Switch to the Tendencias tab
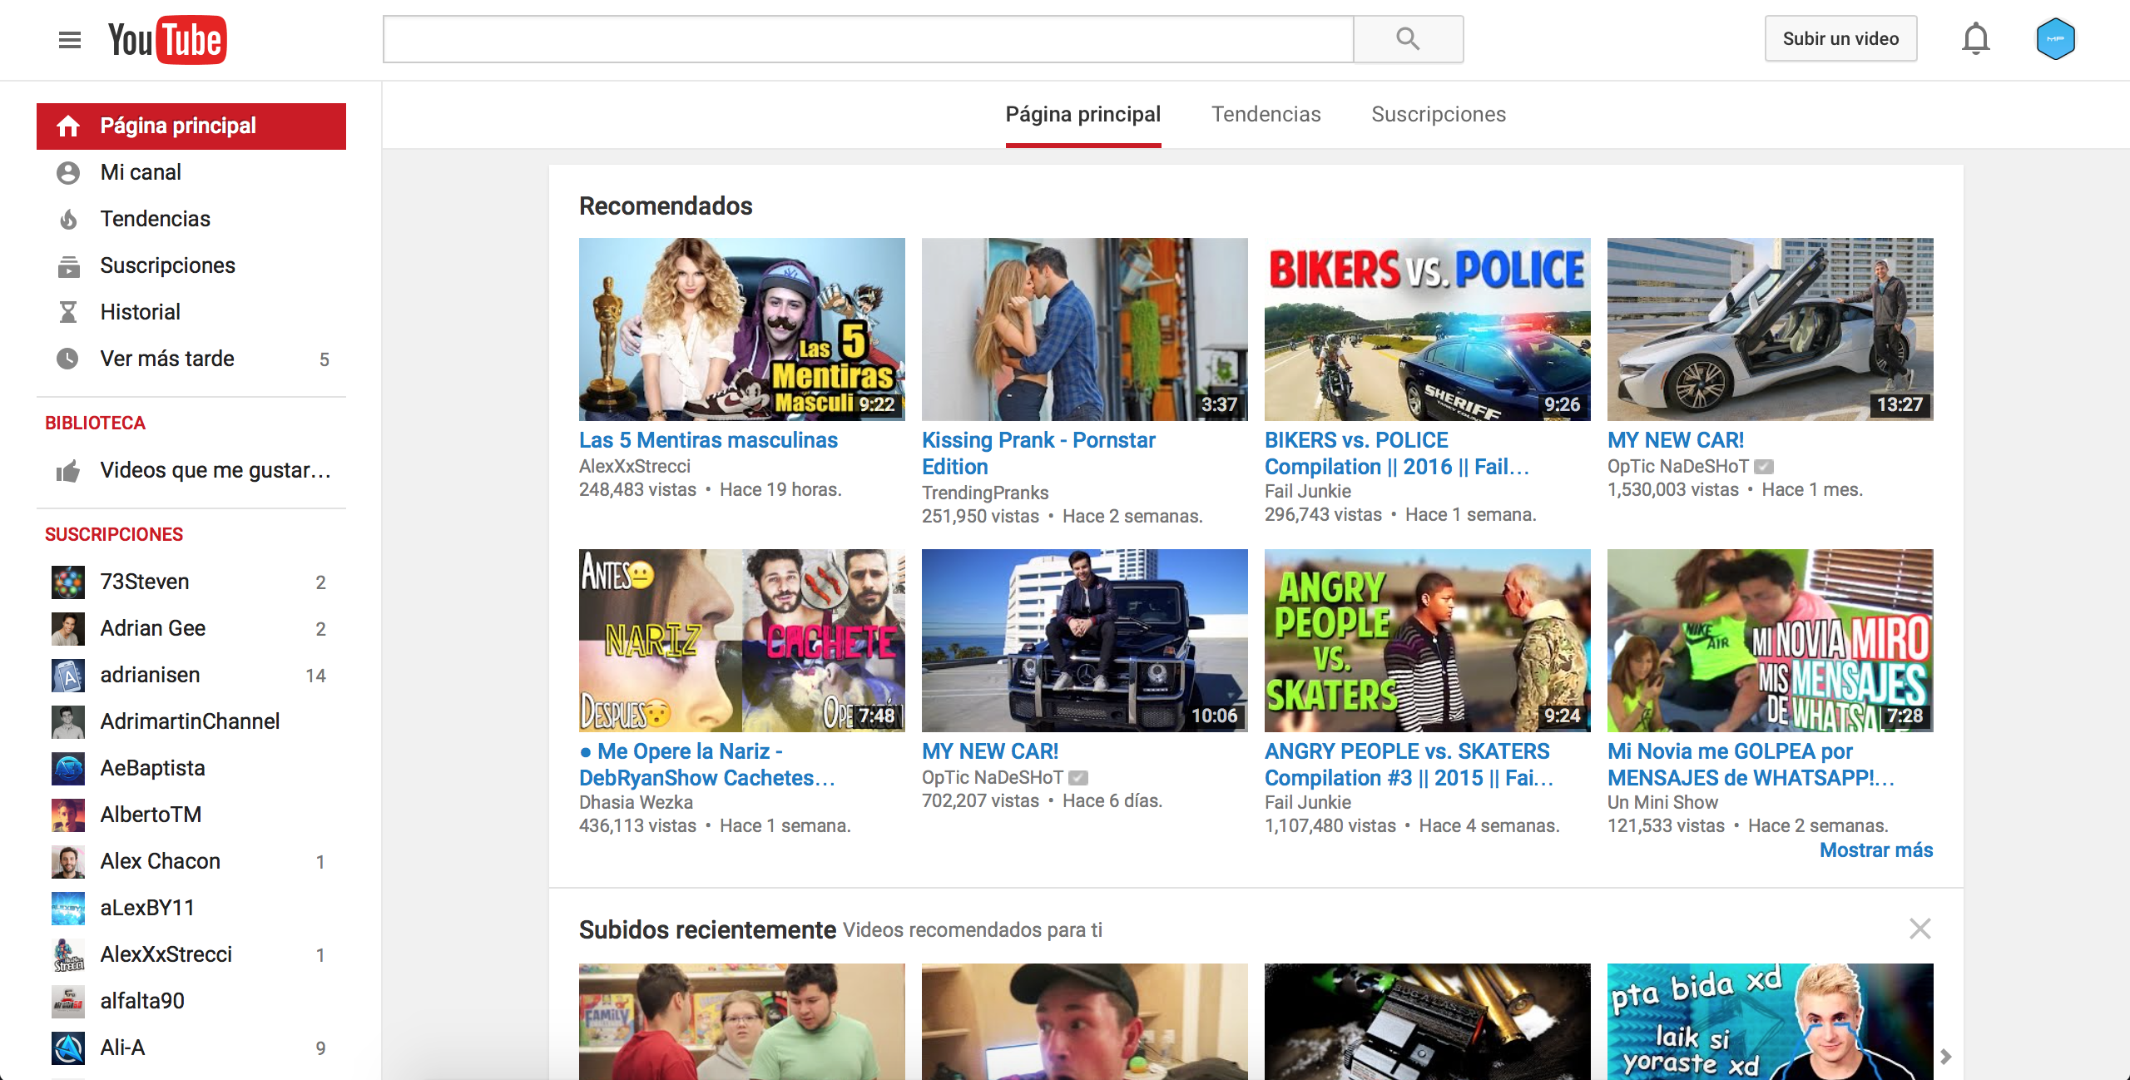This screenshot has height=1080, width=2130. 1266,114
